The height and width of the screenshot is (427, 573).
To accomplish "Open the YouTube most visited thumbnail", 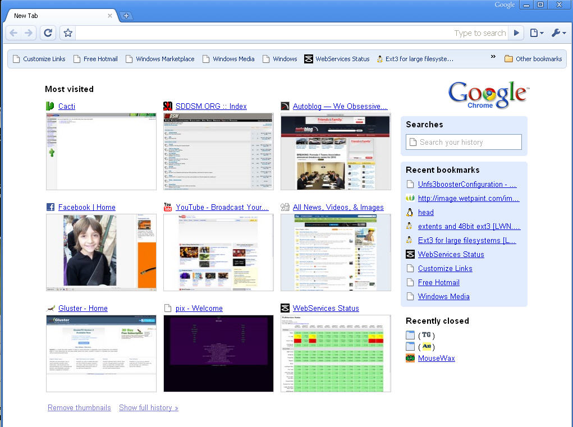I will tap(218, 252).
